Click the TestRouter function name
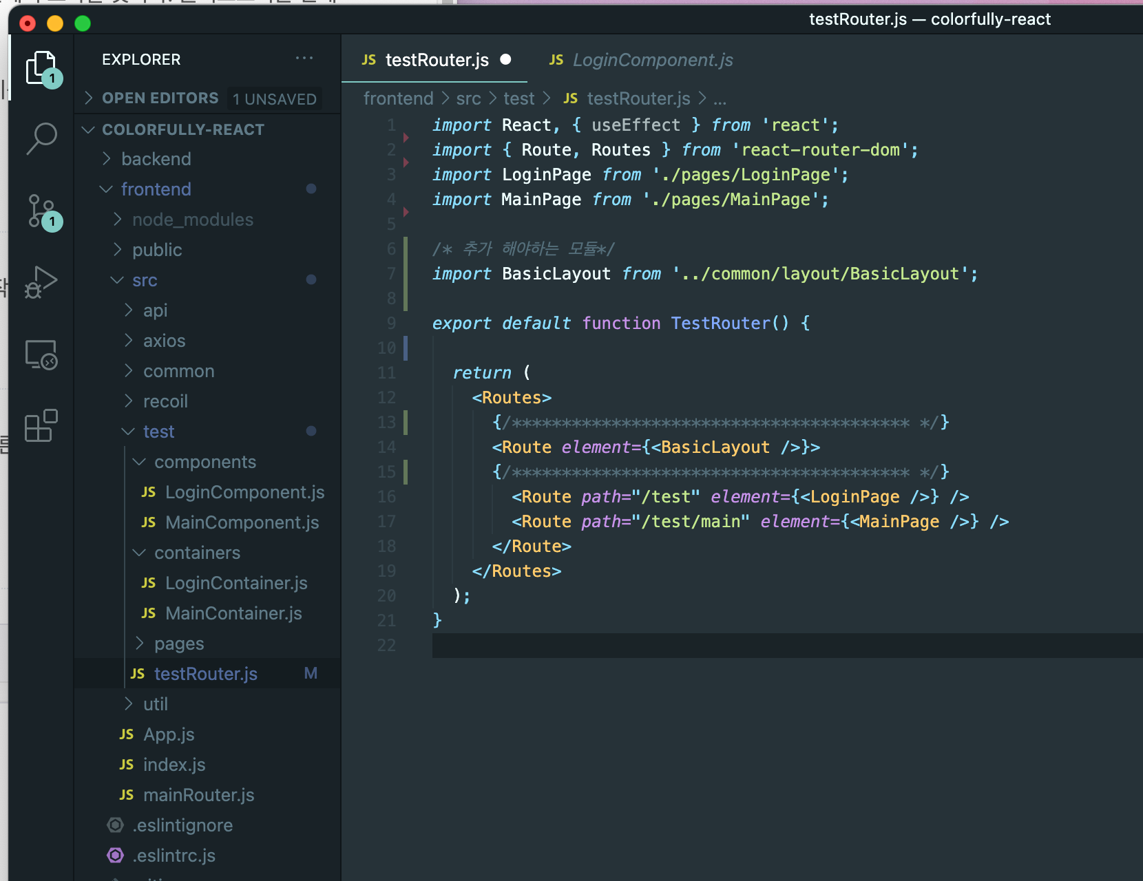 (720, 323)
